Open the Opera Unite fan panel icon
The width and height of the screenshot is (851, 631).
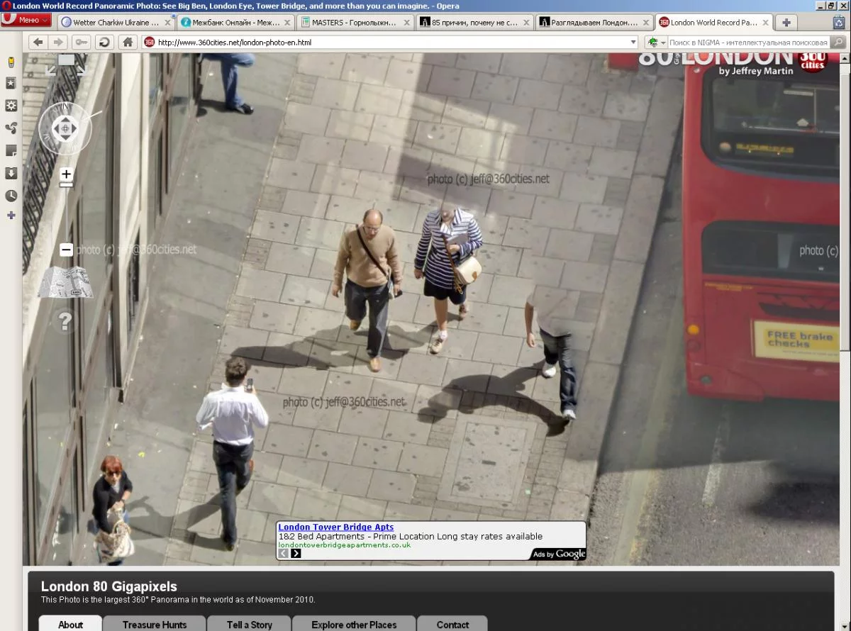[x=11, y=128]
